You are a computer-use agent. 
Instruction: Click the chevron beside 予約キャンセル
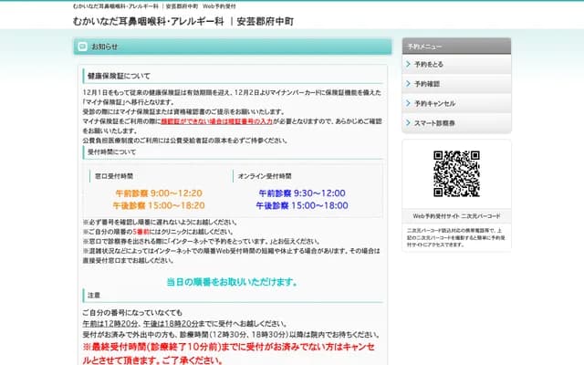(408, 103)
